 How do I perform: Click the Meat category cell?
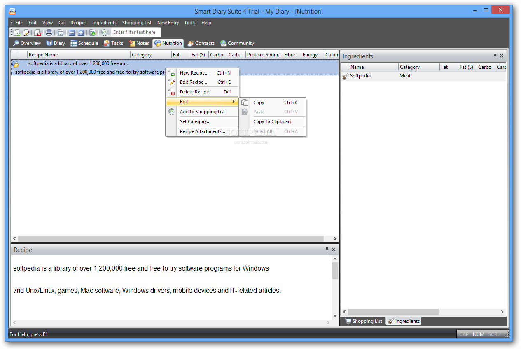click(x=405, y=76)
